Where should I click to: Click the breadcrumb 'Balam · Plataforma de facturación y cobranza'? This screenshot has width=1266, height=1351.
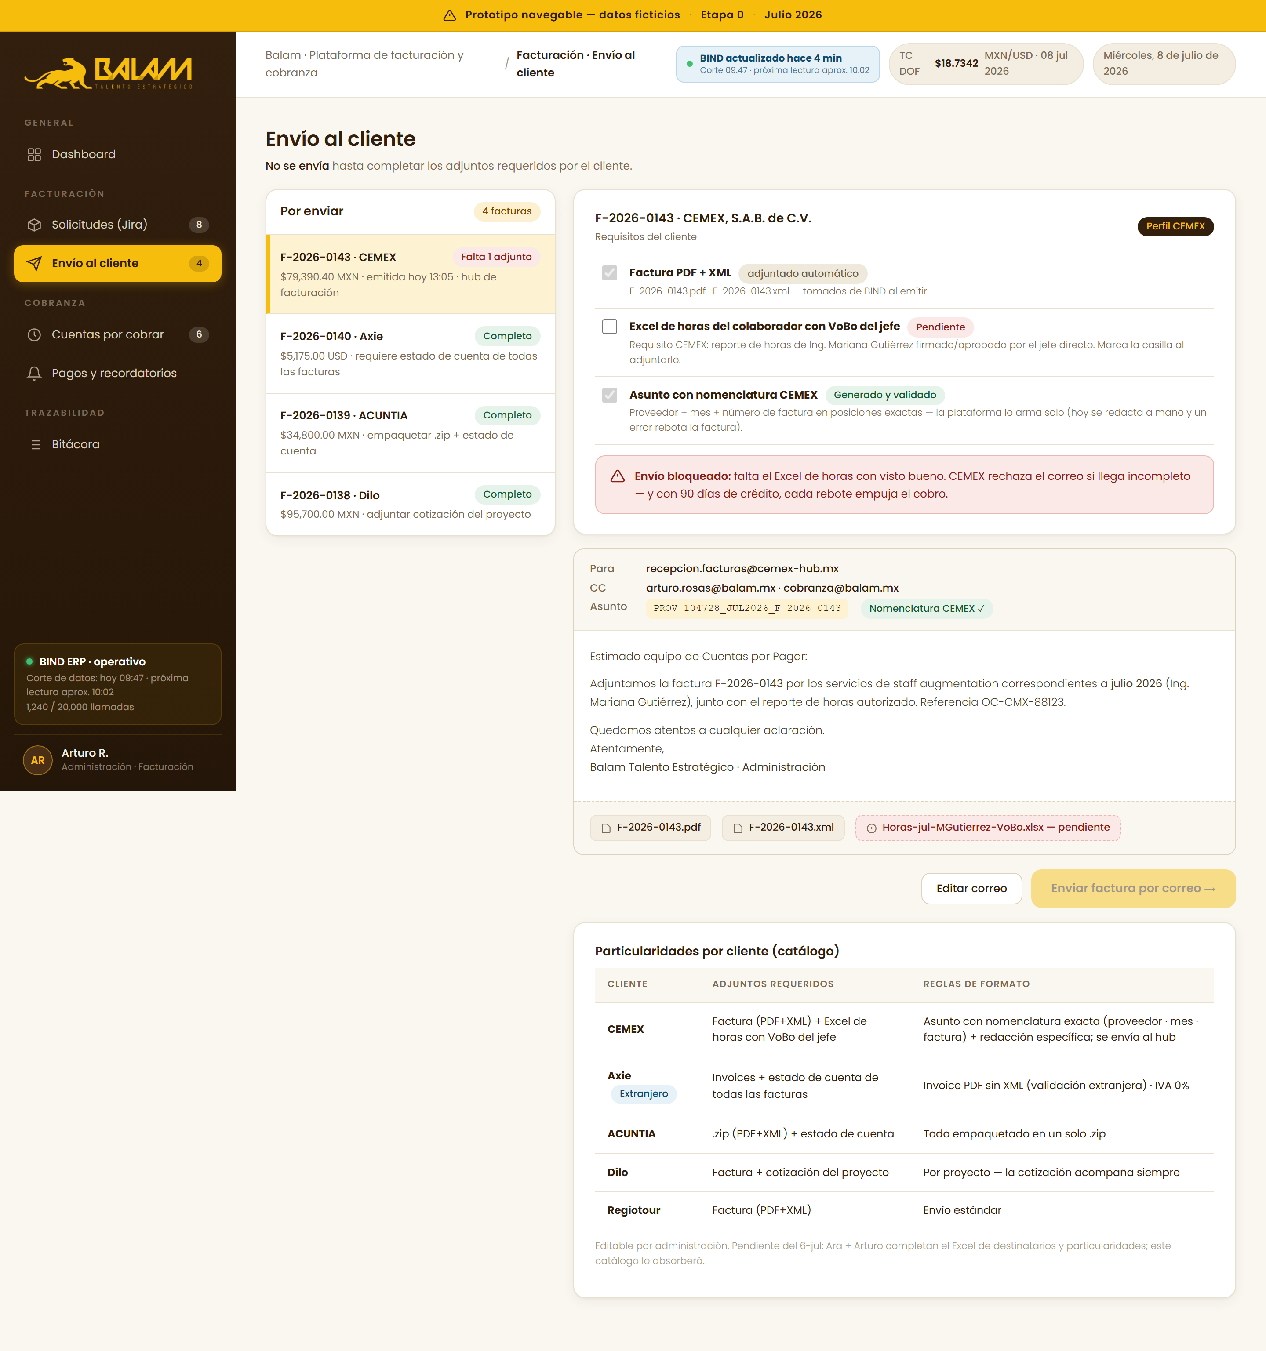[364, 64]
